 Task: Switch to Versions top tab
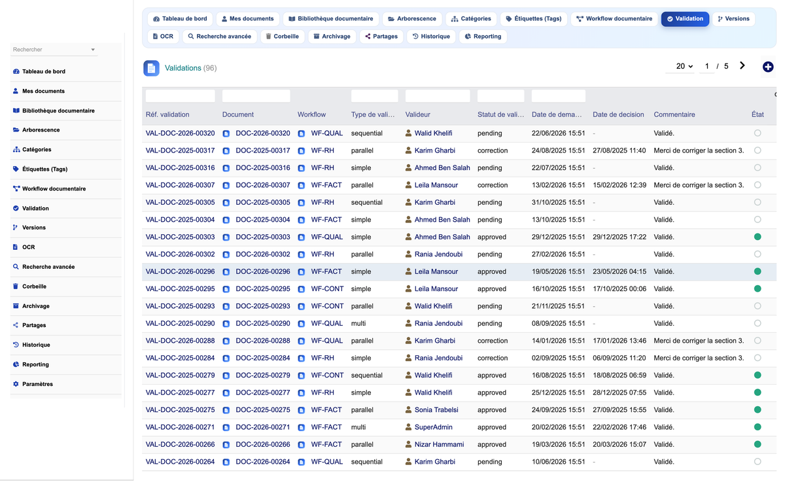(733, 19)
